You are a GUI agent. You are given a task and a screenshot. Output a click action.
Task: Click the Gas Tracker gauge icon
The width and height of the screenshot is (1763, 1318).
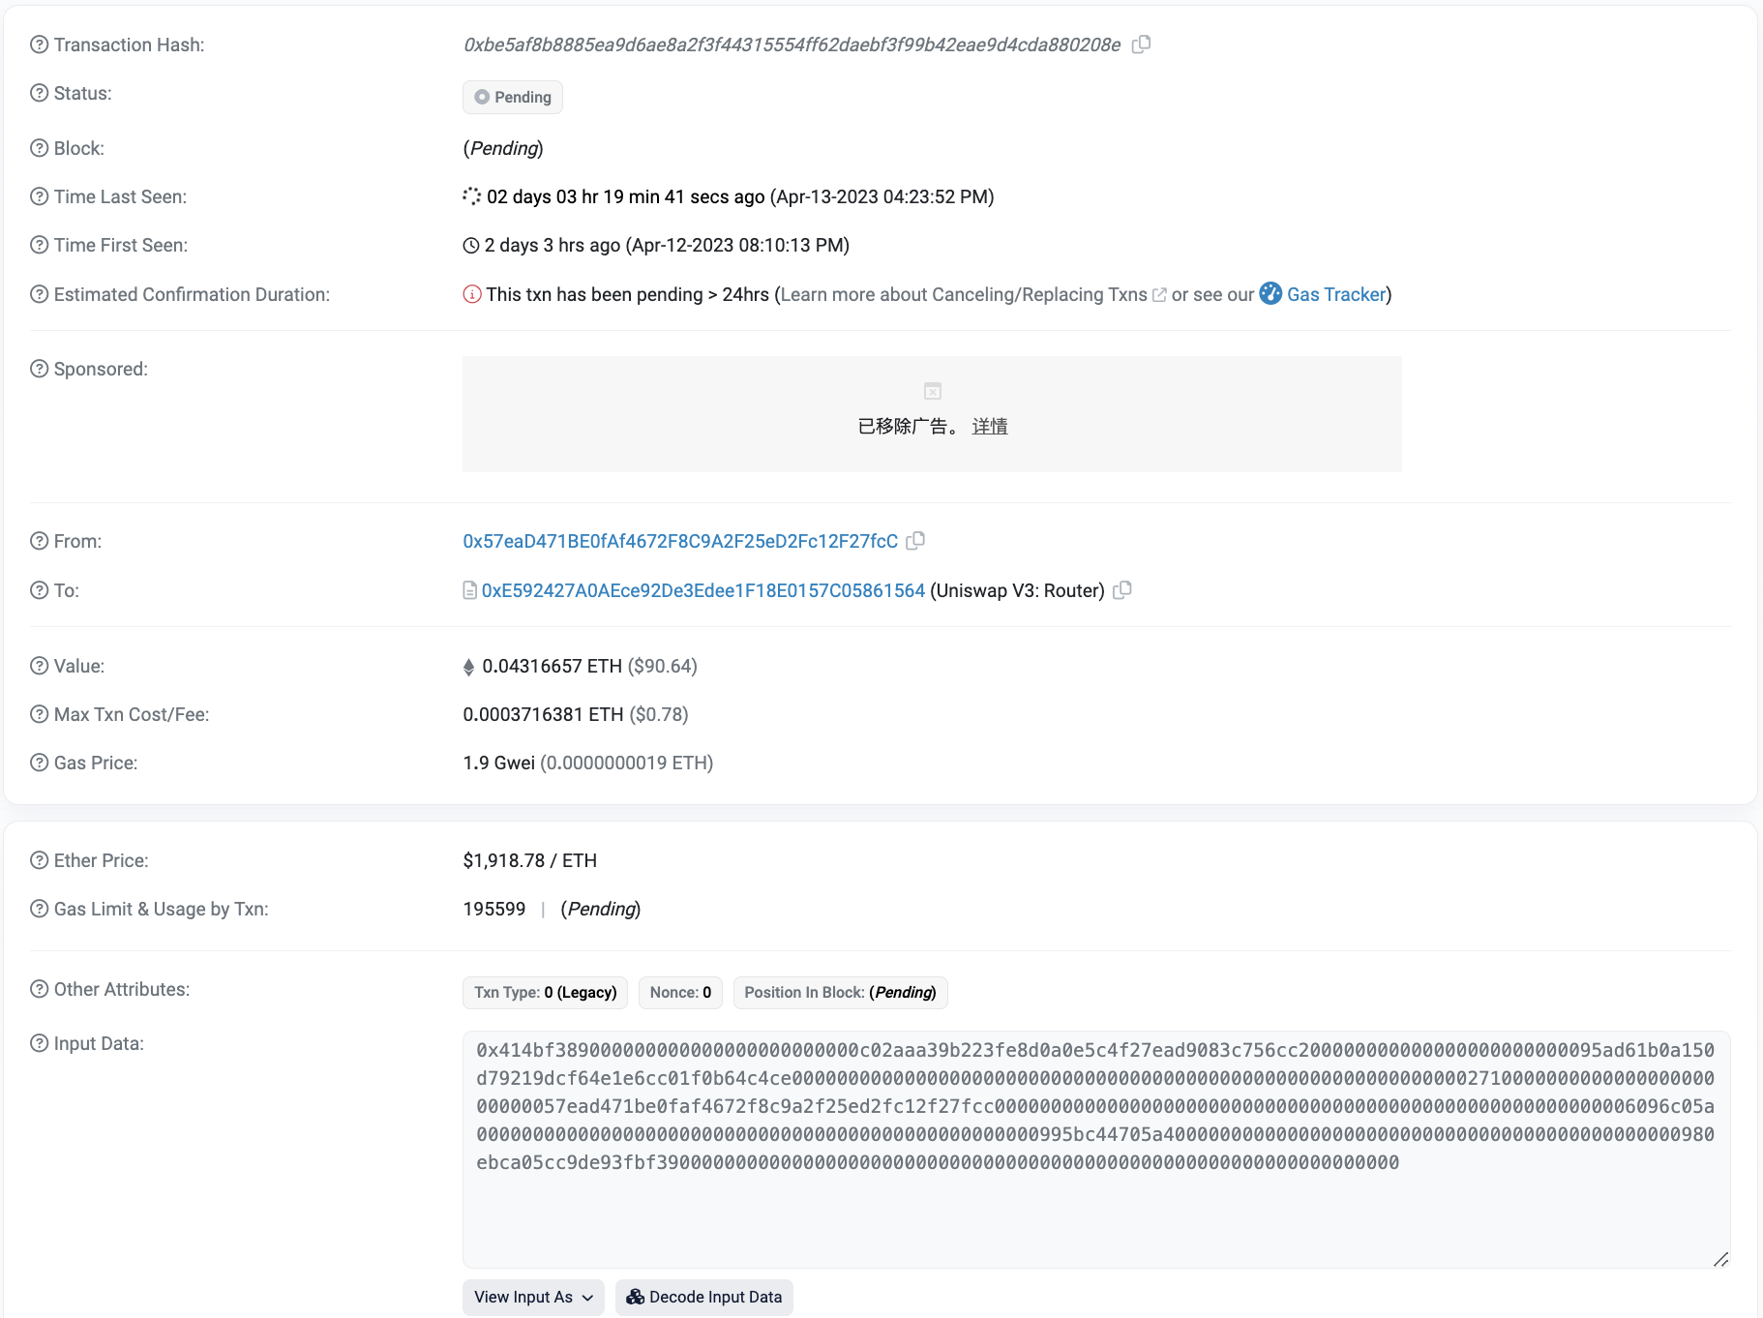(1270, 294)
